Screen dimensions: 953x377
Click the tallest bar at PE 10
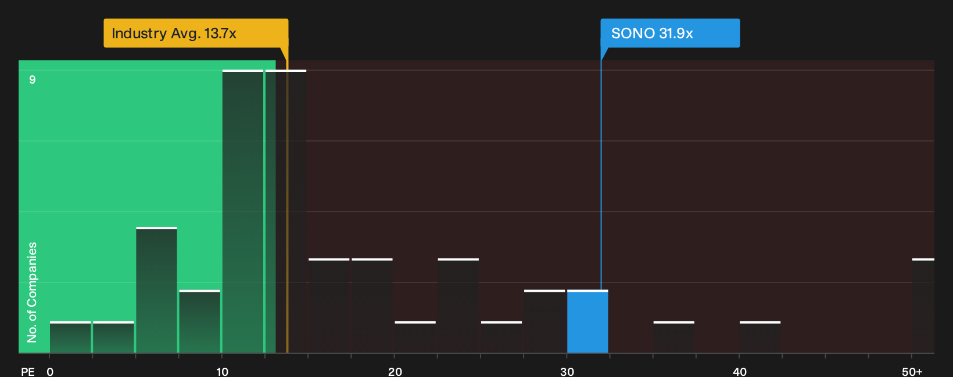[243, 211]
